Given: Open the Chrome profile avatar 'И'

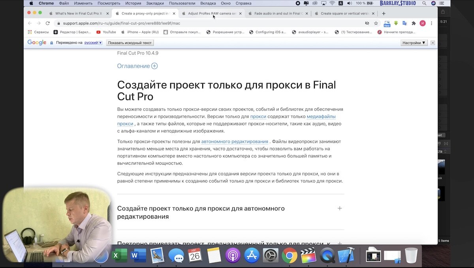Looking at the screenshot, I should click(x=423, y=23).
